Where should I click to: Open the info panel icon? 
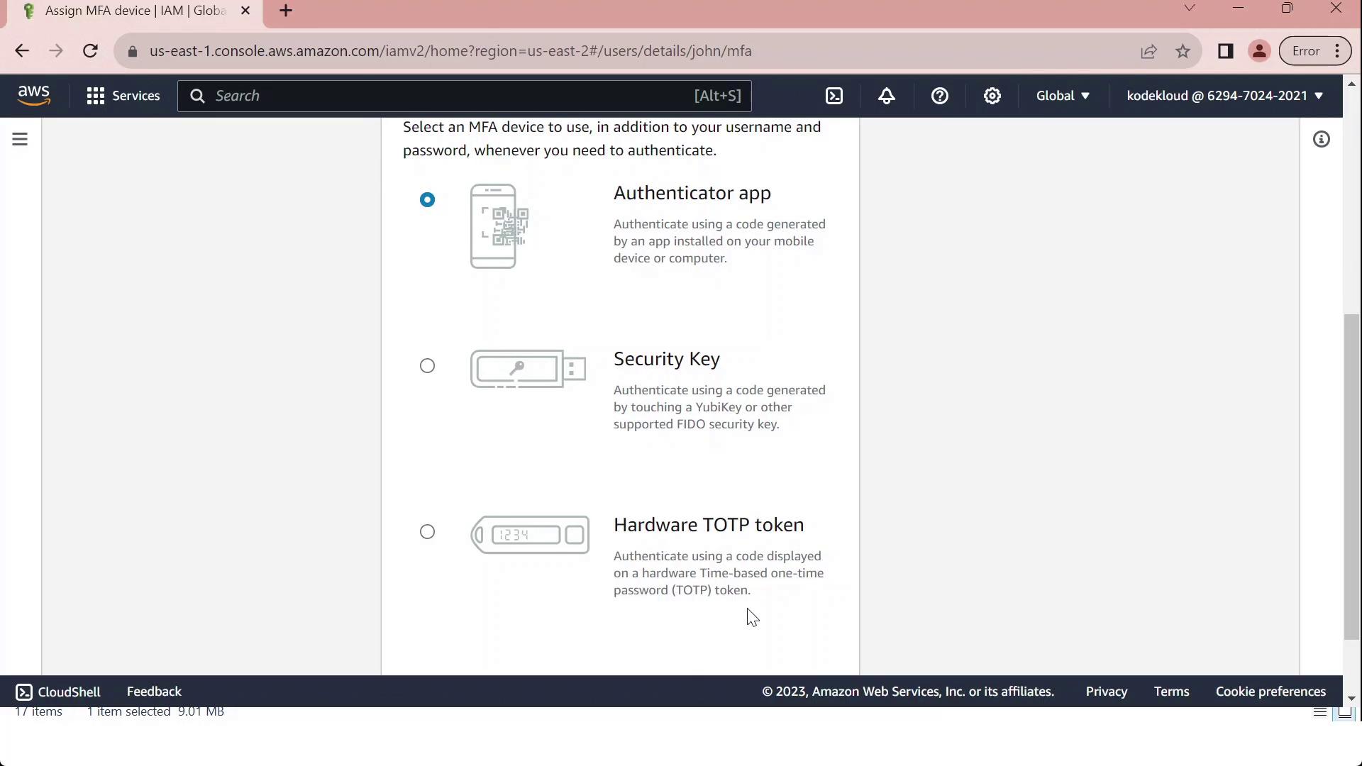pyautogui.click(x=1321, y=139)
